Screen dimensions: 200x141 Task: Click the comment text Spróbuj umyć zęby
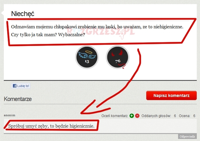click(x=51, y=126)
